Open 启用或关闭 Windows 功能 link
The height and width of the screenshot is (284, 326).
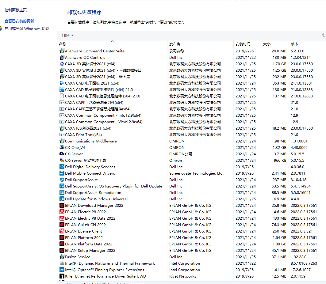pos(27,29)
